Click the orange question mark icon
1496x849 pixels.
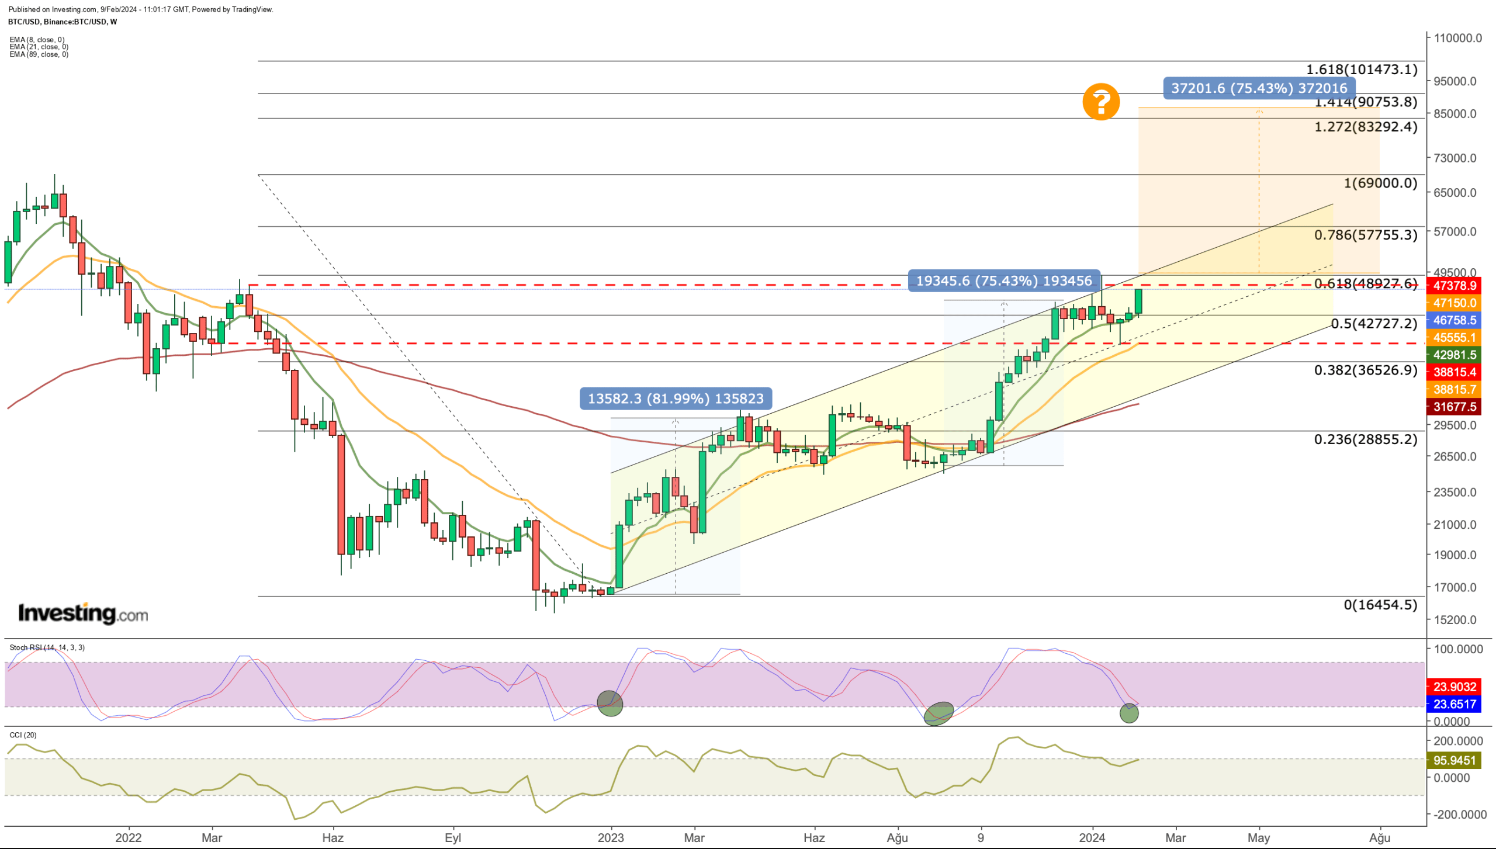1100,102
